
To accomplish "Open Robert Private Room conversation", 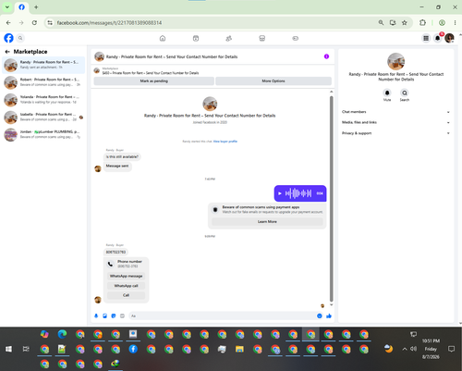I will 43,82.
